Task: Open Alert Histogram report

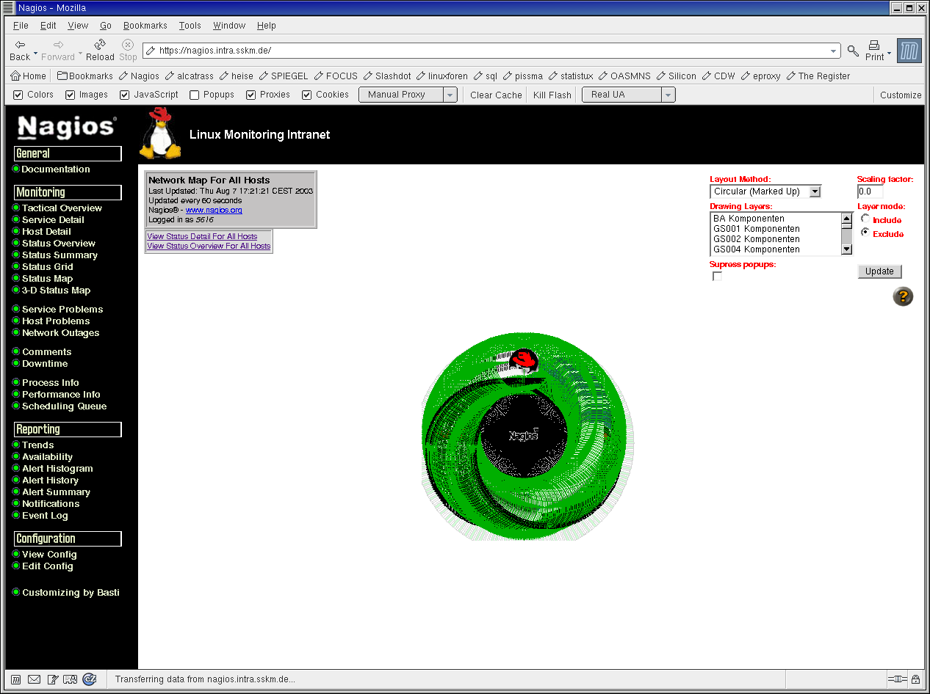Action: (57, 469)
